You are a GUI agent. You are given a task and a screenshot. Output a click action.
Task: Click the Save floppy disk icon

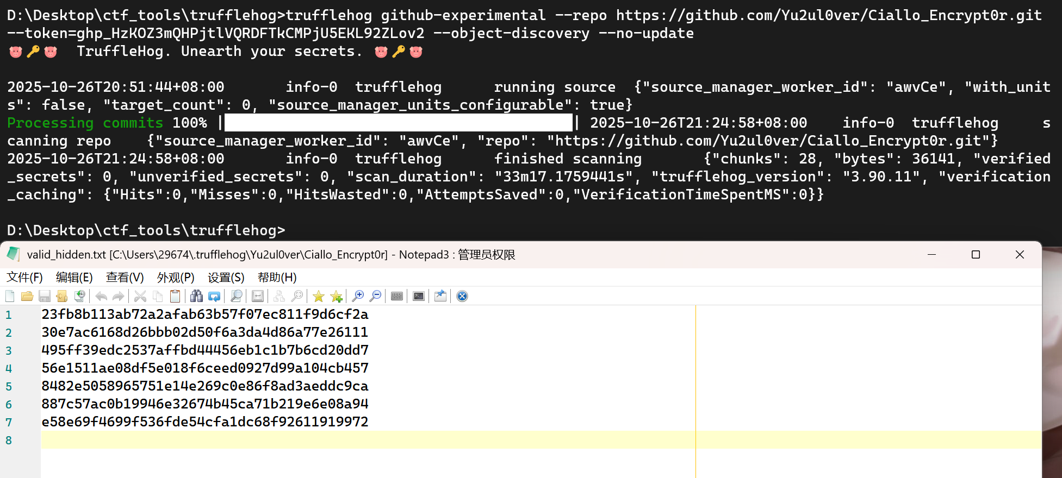point(45,296)
